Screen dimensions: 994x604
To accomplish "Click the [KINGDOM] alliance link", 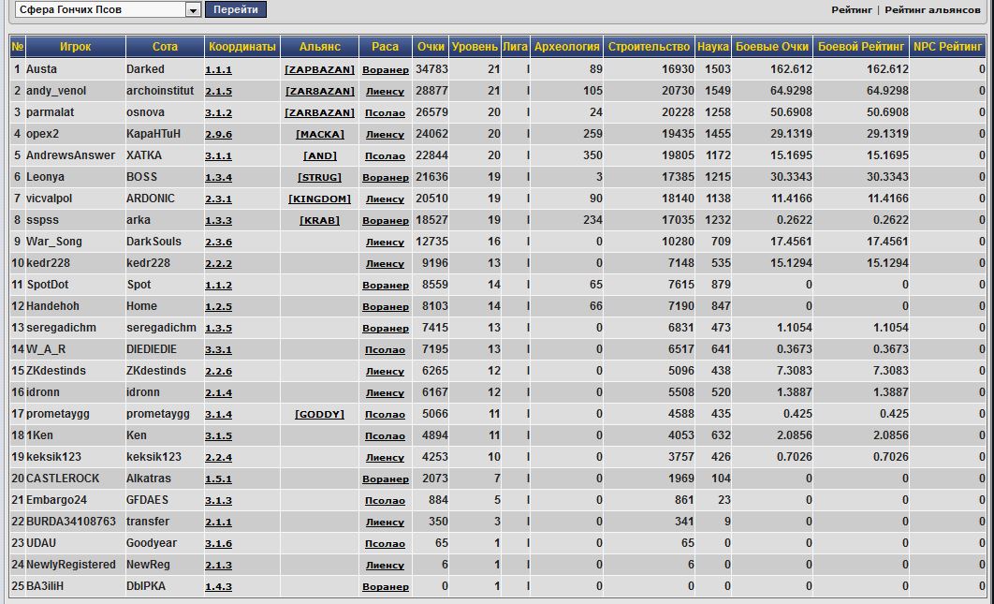I will point(319,199).
